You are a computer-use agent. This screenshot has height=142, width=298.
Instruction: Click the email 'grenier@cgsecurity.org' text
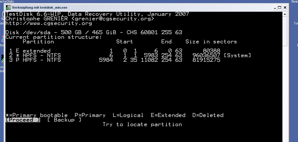[x=113, y=19]
